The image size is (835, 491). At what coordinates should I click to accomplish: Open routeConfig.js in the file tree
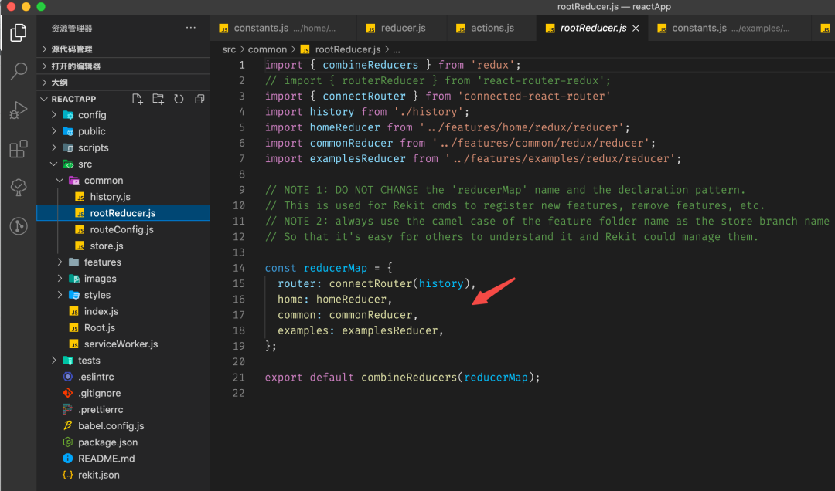click(121, 229)
